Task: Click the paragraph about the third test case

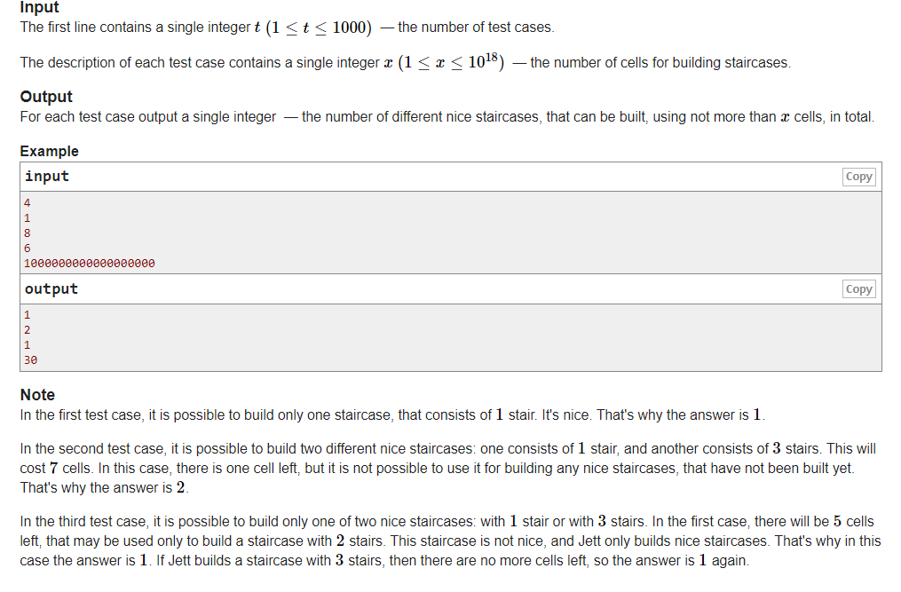Action: point(450,541)
